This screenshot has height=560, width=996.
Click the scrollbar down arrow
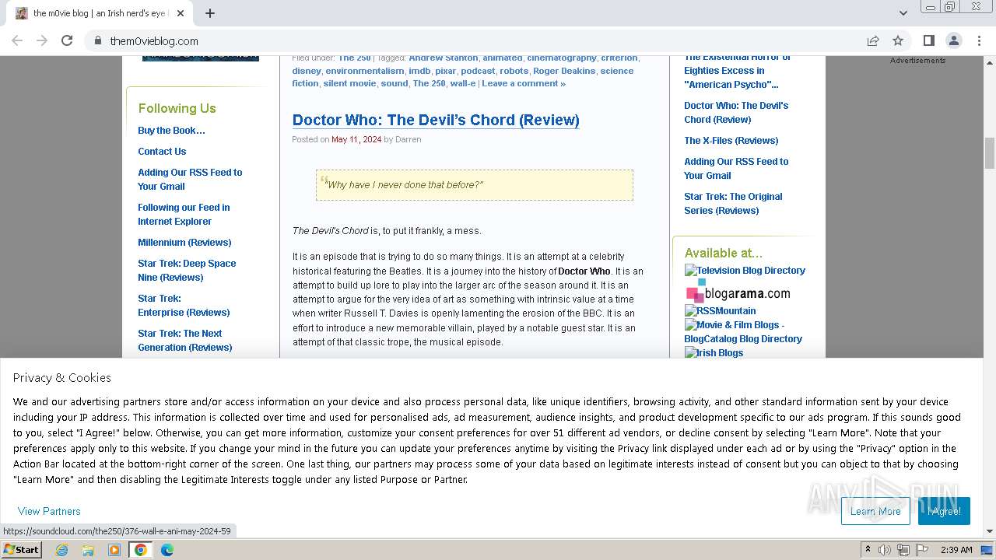tap(990, 532)
